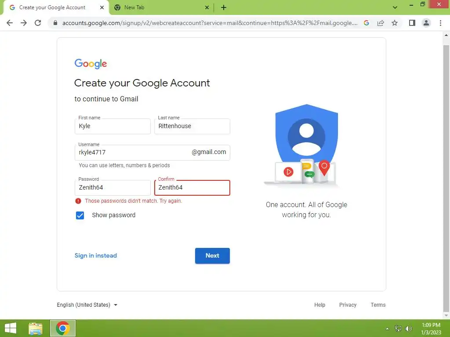The width and height of the screenshot is (450, 337).
Task: View site security padlock info
Action: [x=55, y=23]
